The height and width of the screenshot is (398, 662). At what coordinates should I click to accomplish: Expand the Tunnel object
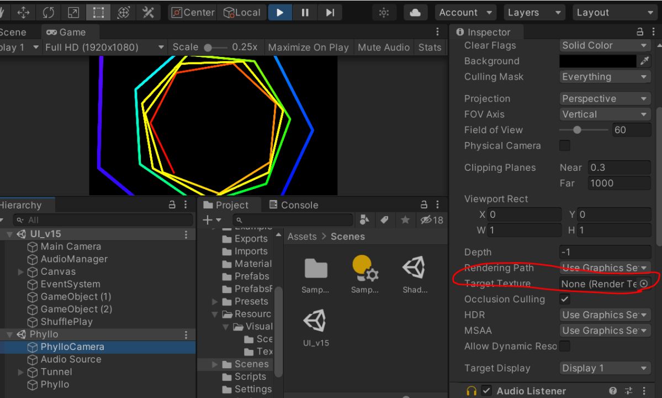point(20,372)
